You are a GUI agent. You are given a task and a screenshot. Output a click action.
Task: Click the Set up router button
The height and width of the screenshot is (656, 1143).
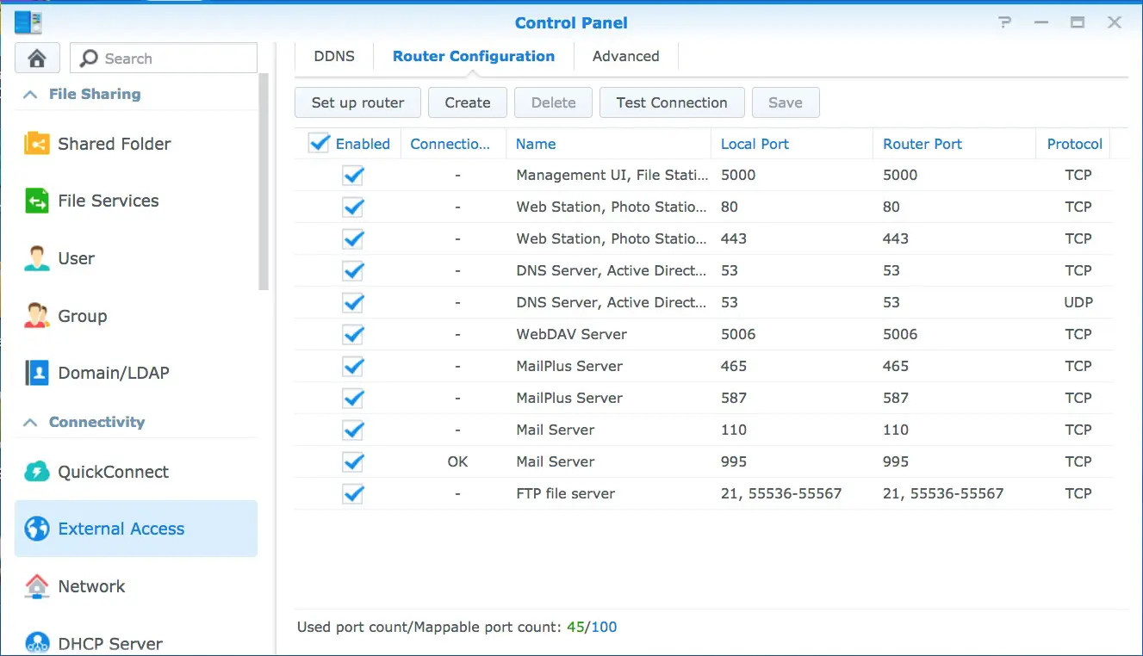pos(357,102)
